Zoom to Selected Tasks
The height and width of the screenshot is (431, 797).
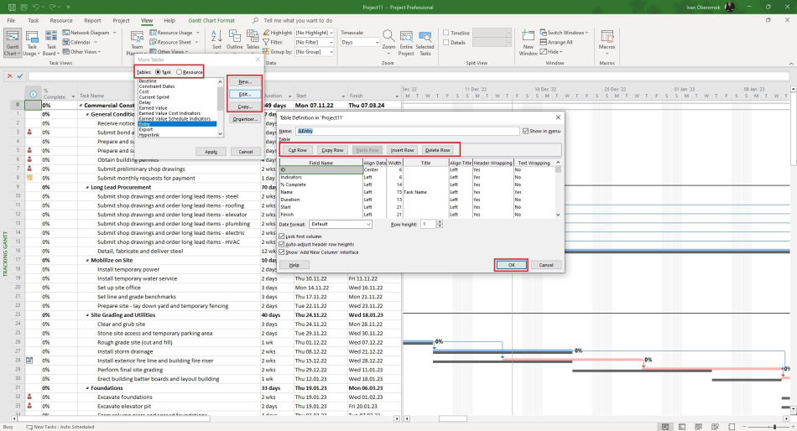pos(425,43)
